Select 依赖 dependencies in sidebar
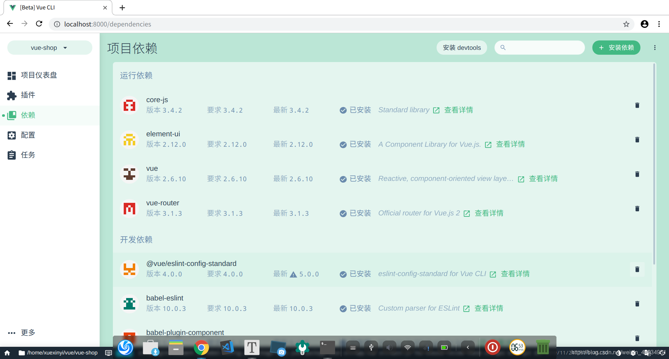Screen dimensions: 669x359 click(50, 115)
